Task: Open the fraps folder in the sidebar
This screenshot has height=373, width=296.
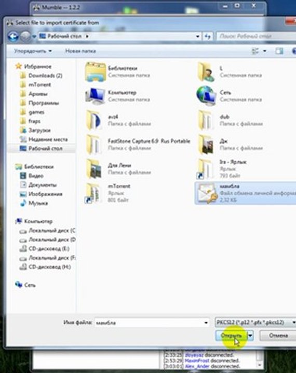Action: coord(30,121)
